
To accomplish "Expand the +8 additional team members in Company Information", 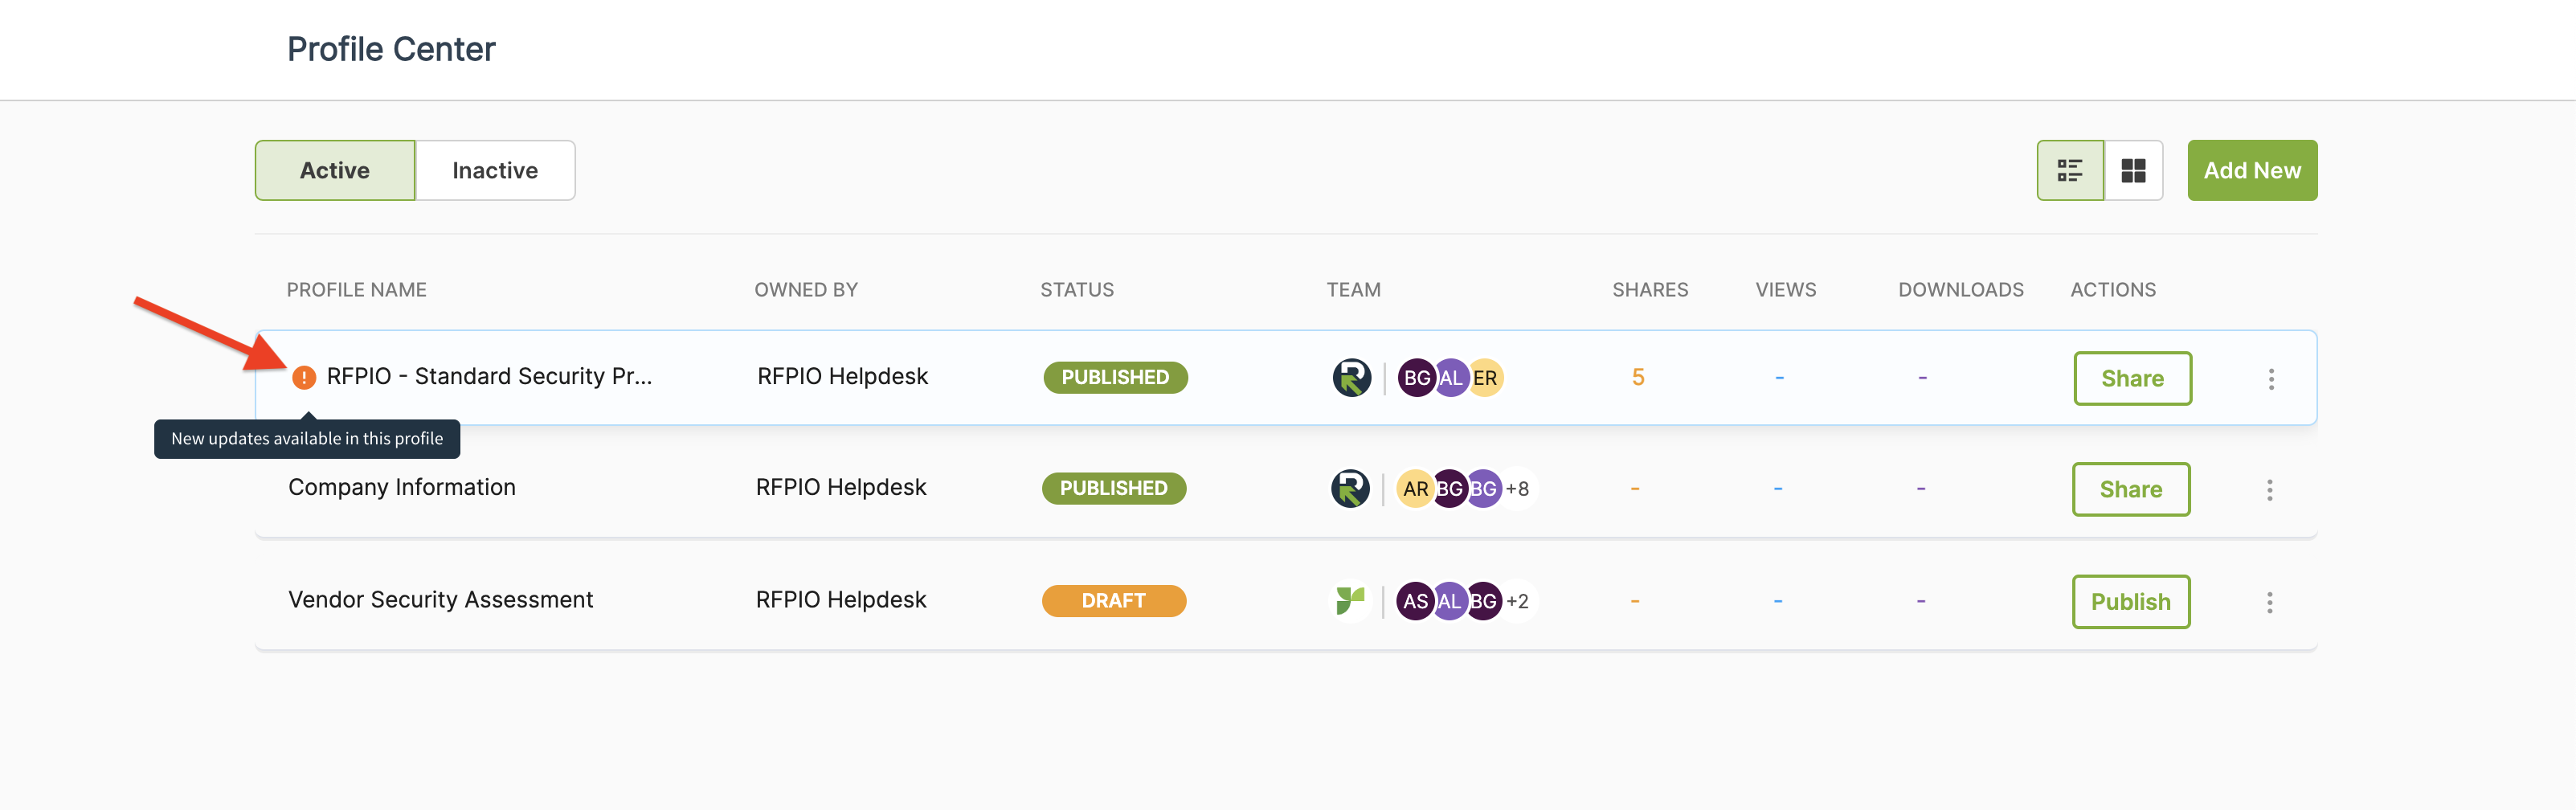I will click(1518, 489).
